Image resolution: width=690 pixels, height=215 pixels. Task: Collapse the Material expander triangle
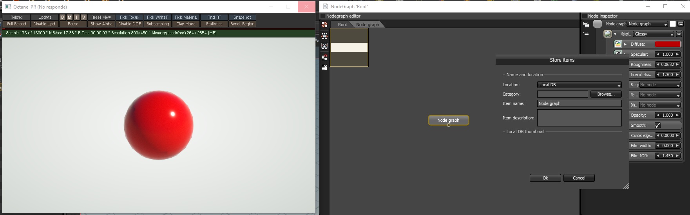tap(615, 34)
